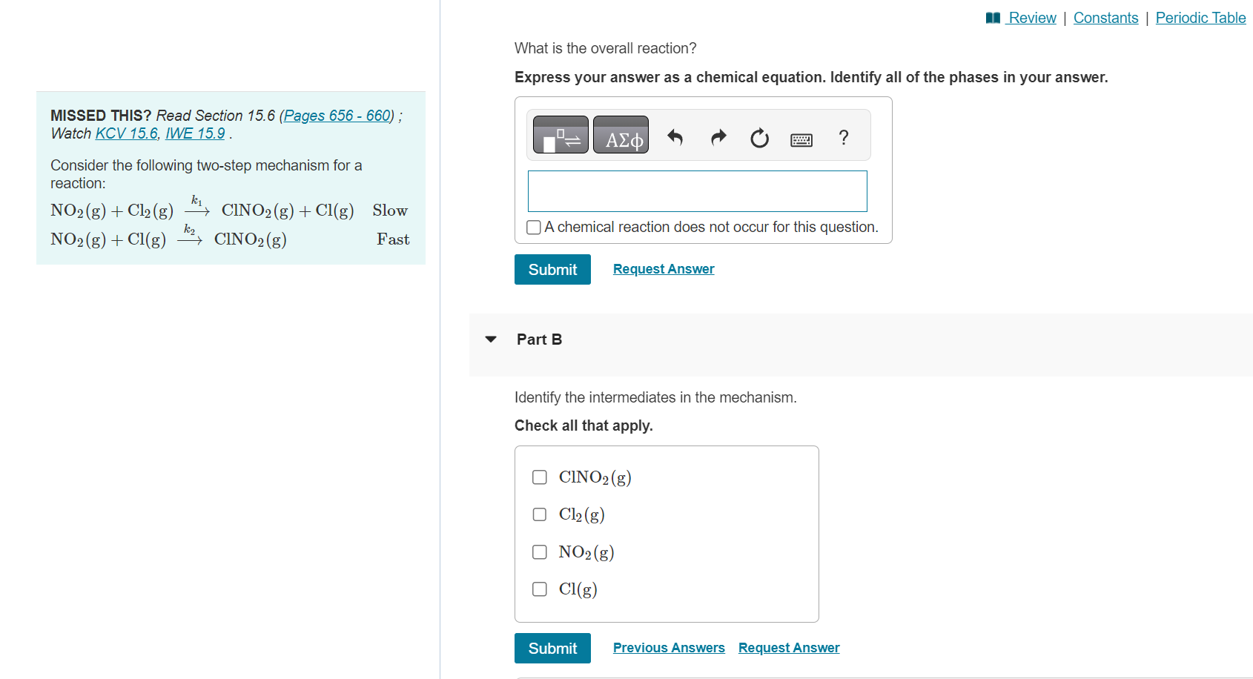This screenshot has height=679, width=1253.
Task: Open the chemical equation template icon
Action: [560, 134]
